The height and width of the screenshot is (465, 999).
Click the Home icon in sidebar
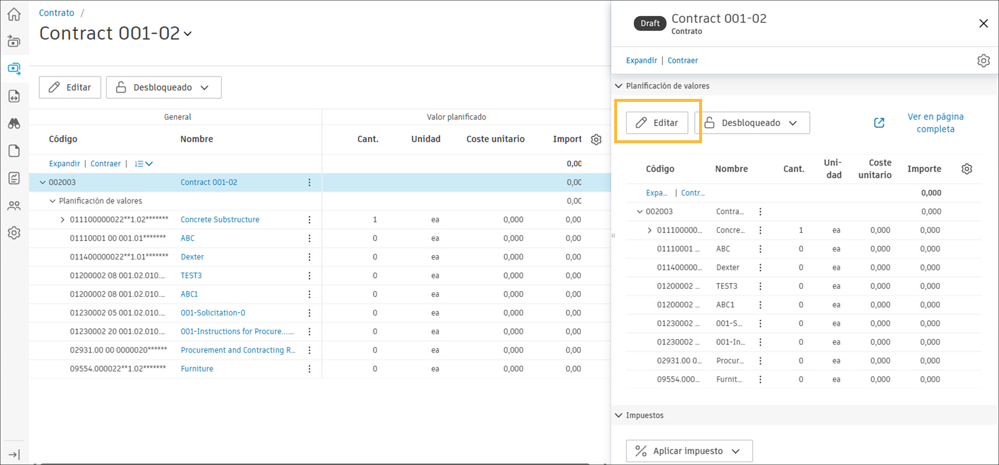[14, 15]
